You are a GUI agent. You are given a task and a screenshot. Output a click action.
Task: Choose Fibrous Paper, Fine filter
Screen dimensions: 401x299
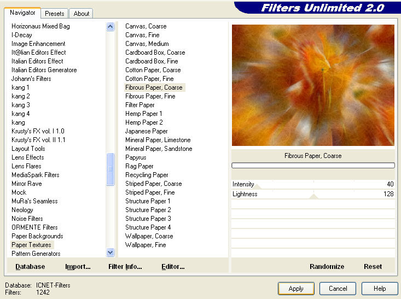pyautogui.click(x=150, y=96)
